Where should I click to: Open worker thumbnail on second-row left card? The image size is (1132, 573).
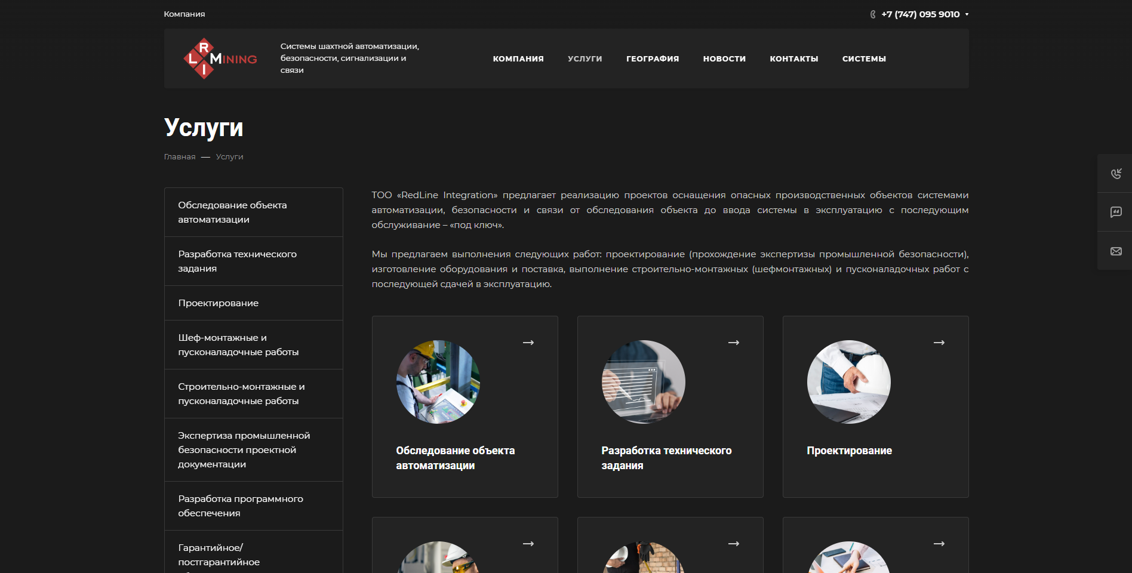point(438,557)
